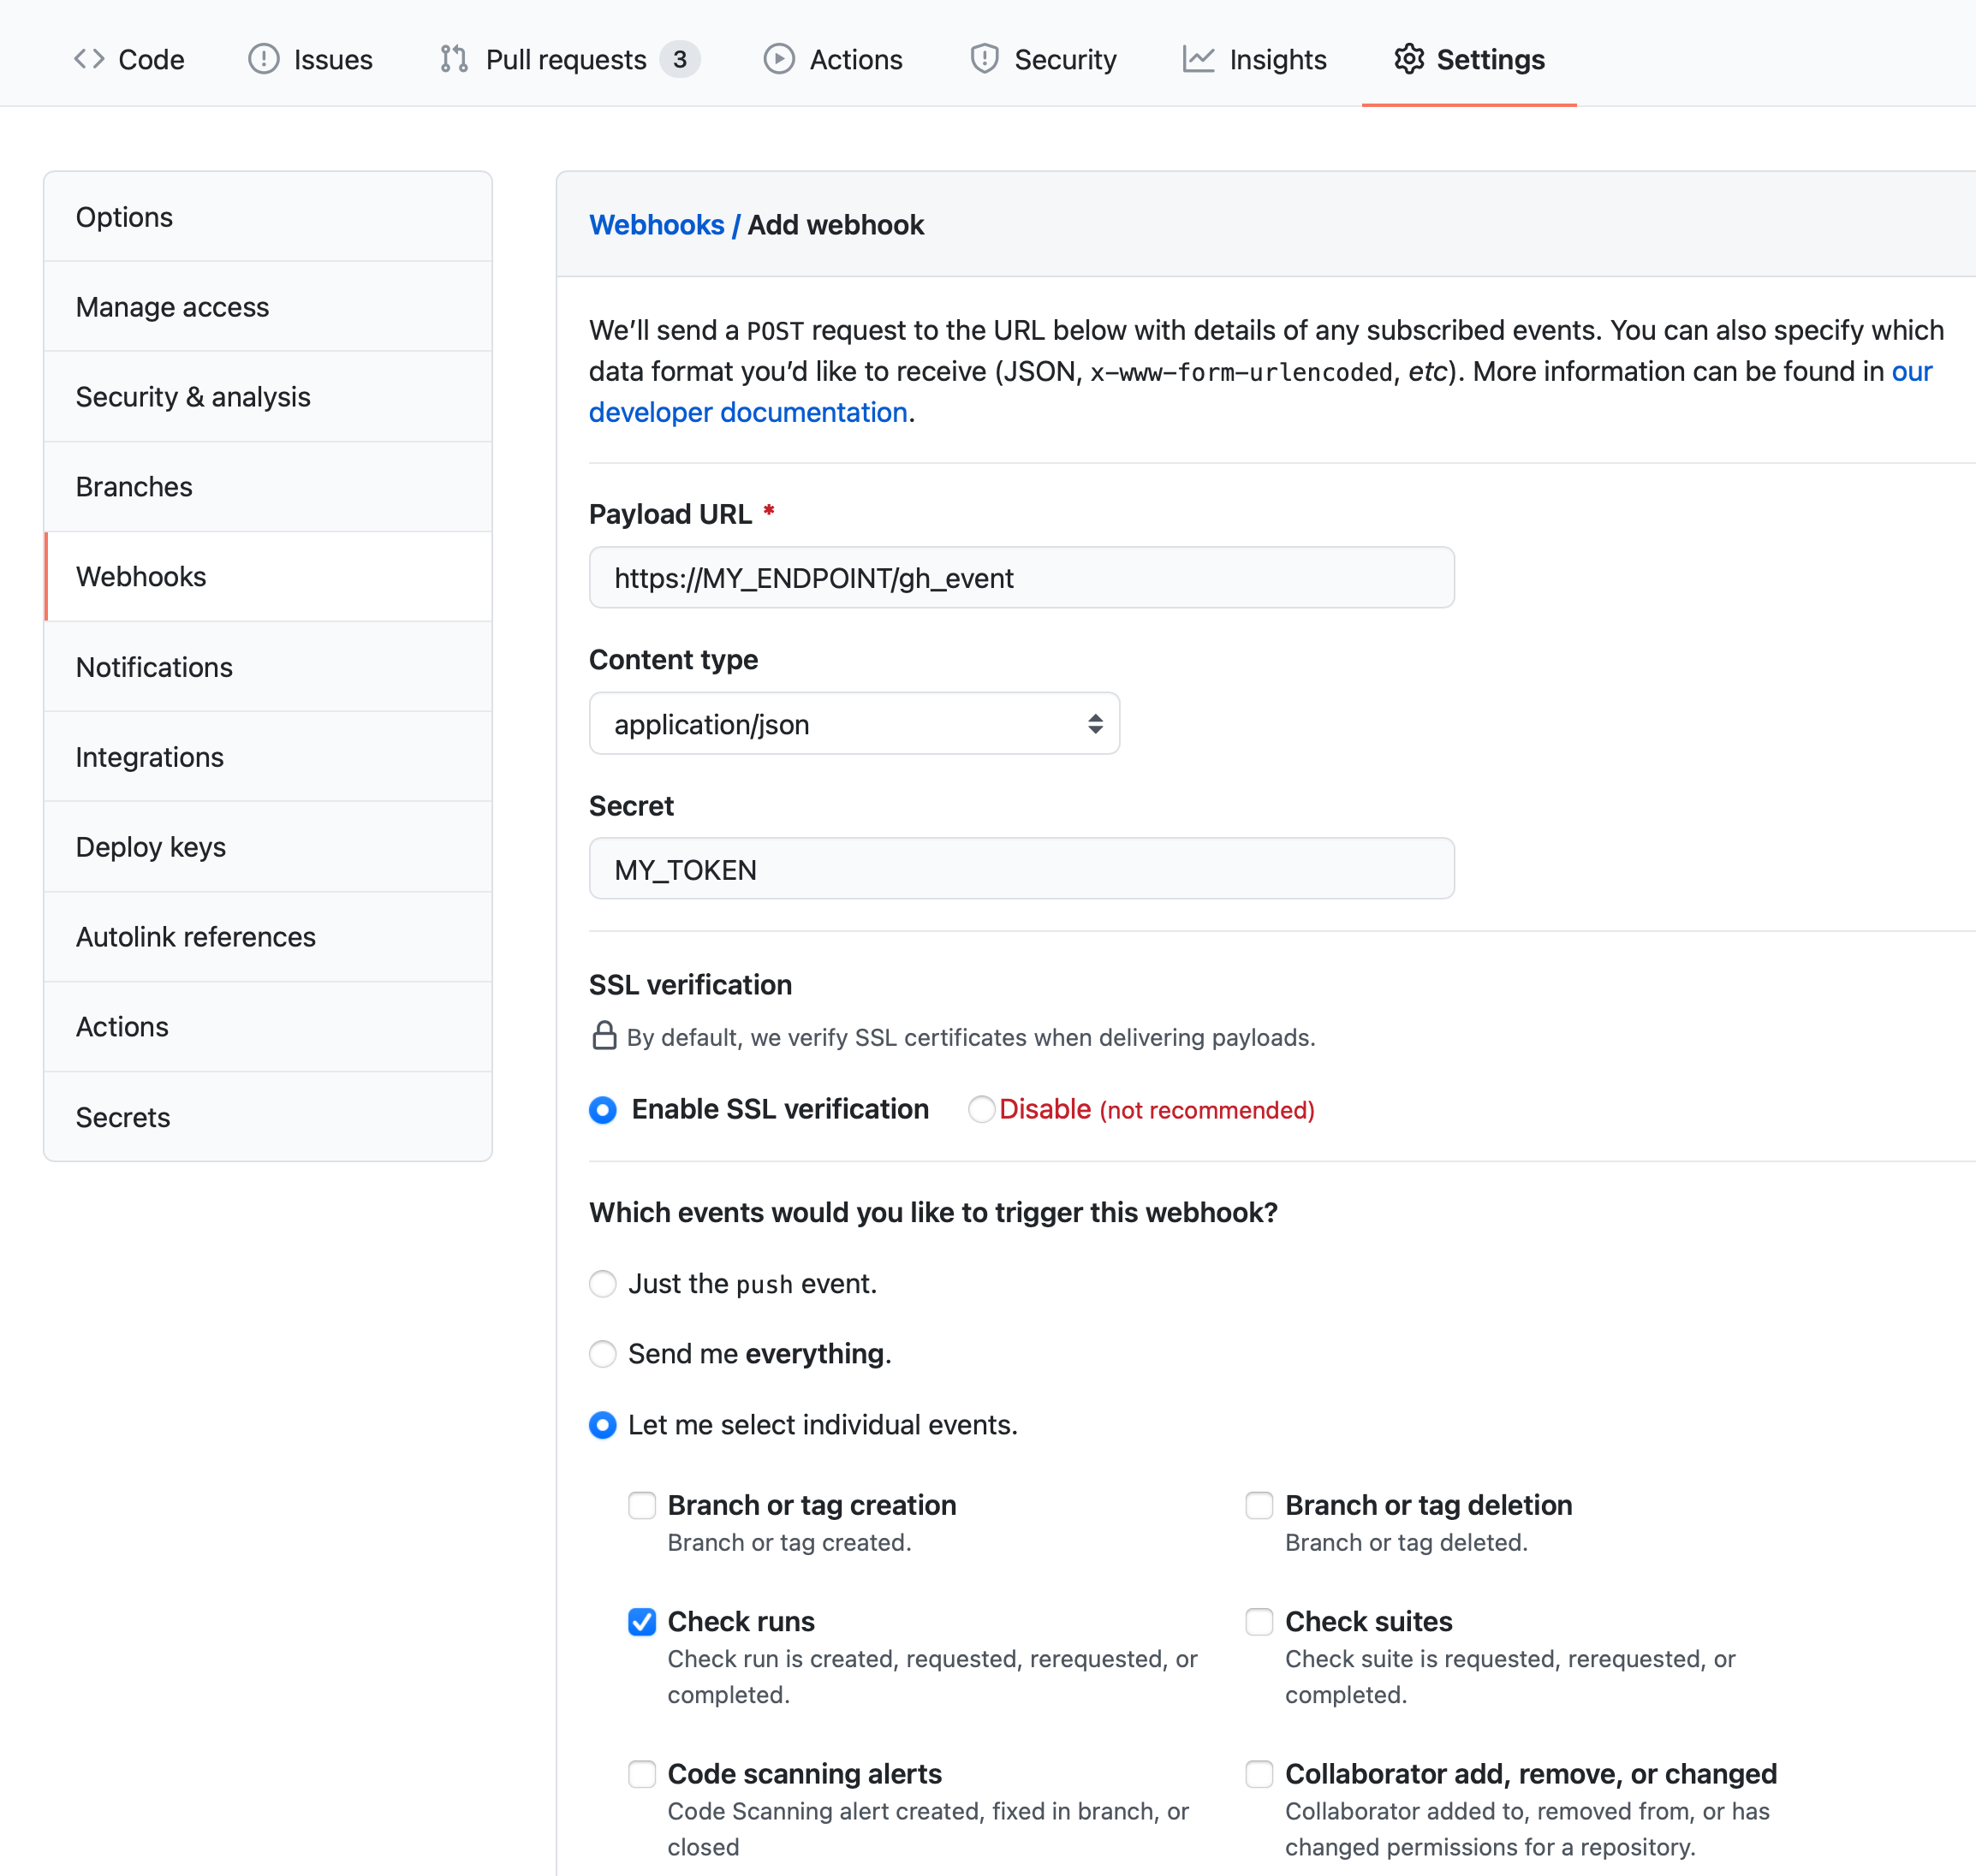1976x1876 pixels.
Task: Click the Pull requests branch icon
Action: [453, 59]
